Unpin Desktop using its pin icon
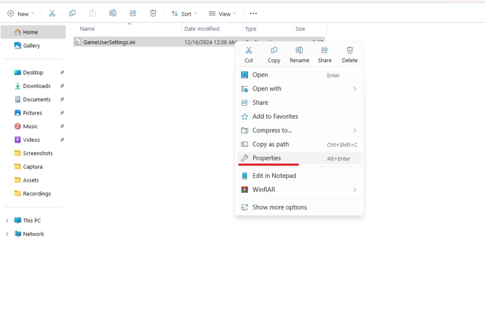 [62, 72]
